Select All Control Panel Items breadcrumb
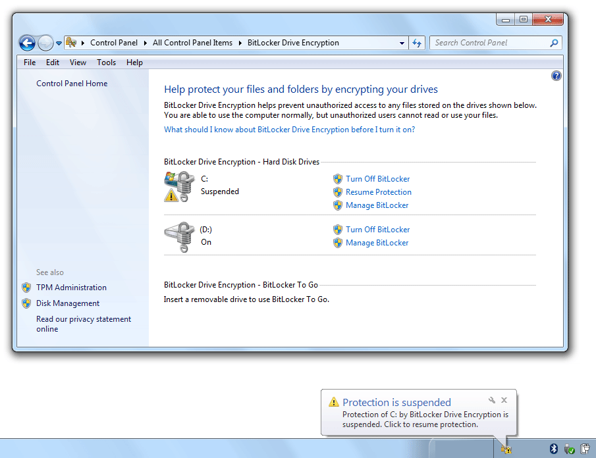 tap(192, 43)
